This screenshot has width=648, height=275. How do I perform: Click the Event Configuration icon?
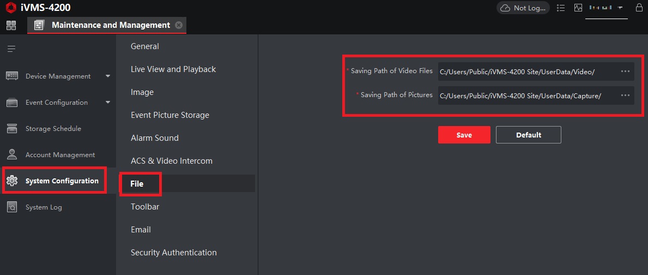click(12, 102)
